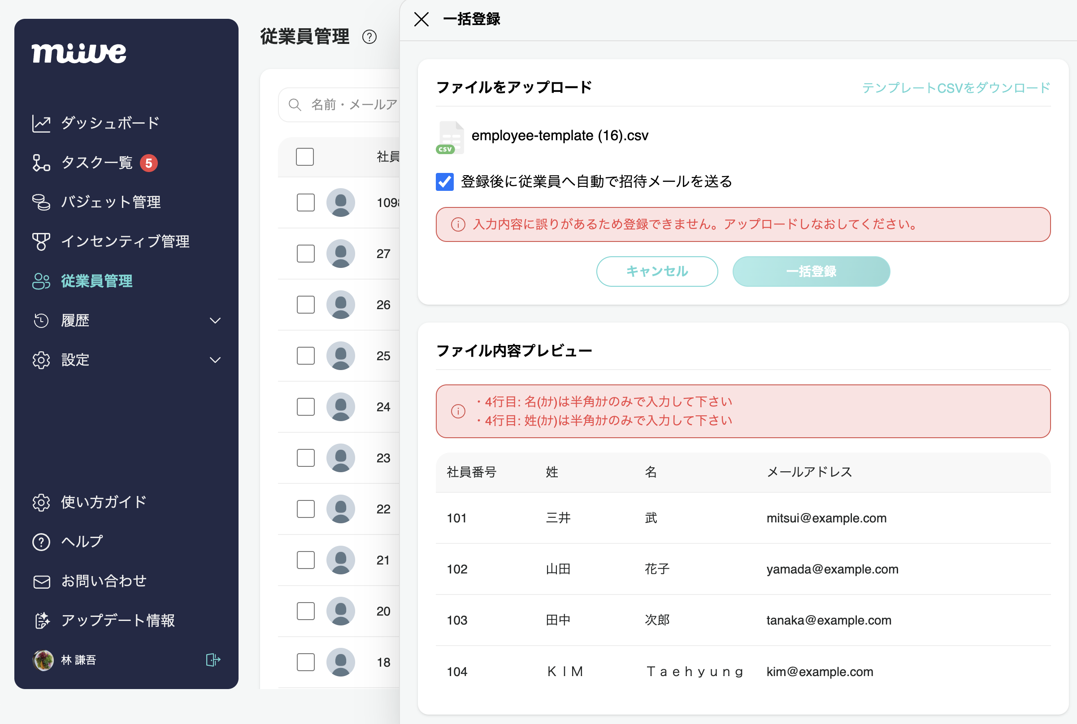Screen dimensions: 1077x724
Task: Select the 履歴 clock icon
Action: point(41,320)
